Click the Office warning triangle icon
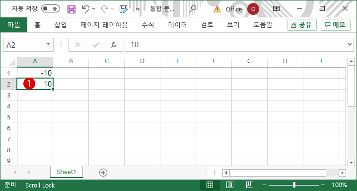This screenshot has height=191, width=357. 217,9
